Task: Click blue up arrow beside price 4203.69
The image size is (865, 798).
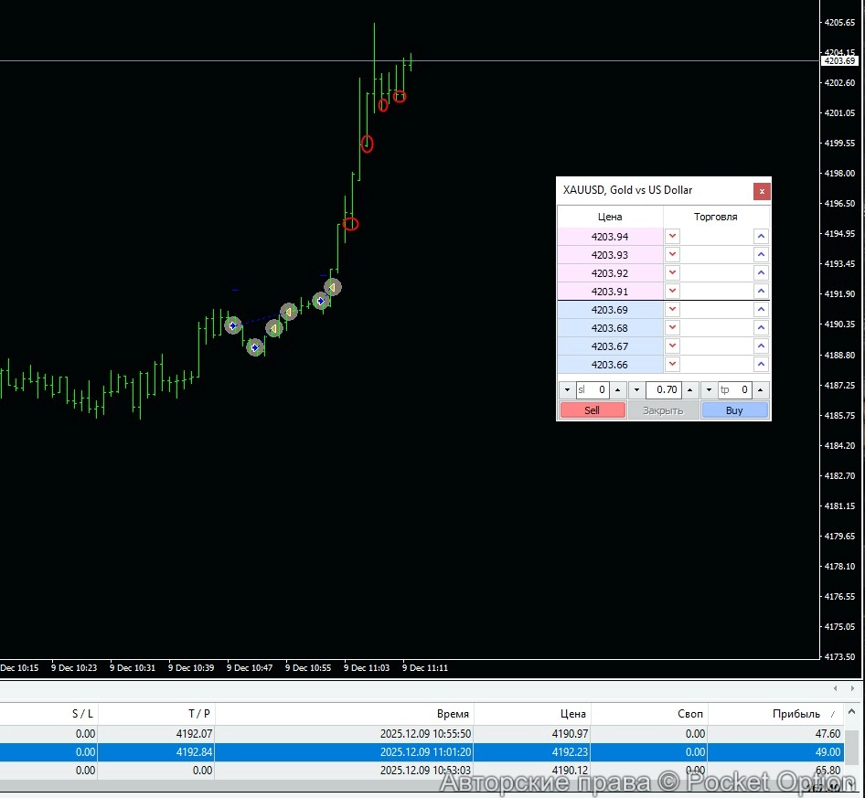Action: pyautogui.click(x=761, y=310)
